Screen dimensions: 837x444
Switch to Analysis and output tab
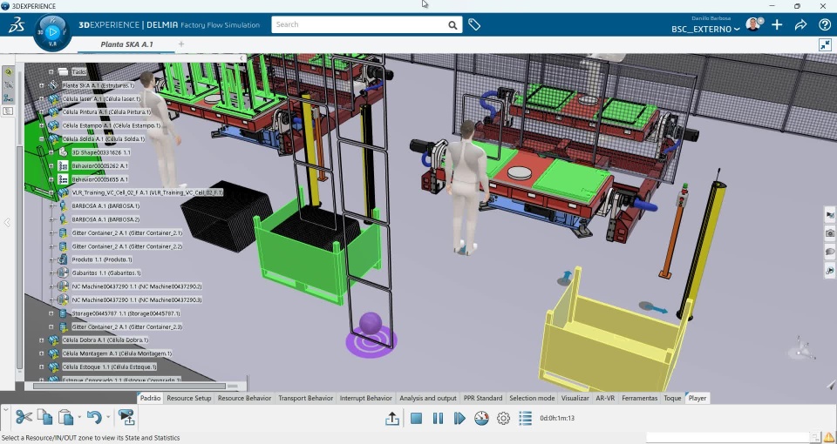click(x=428, y=398)
